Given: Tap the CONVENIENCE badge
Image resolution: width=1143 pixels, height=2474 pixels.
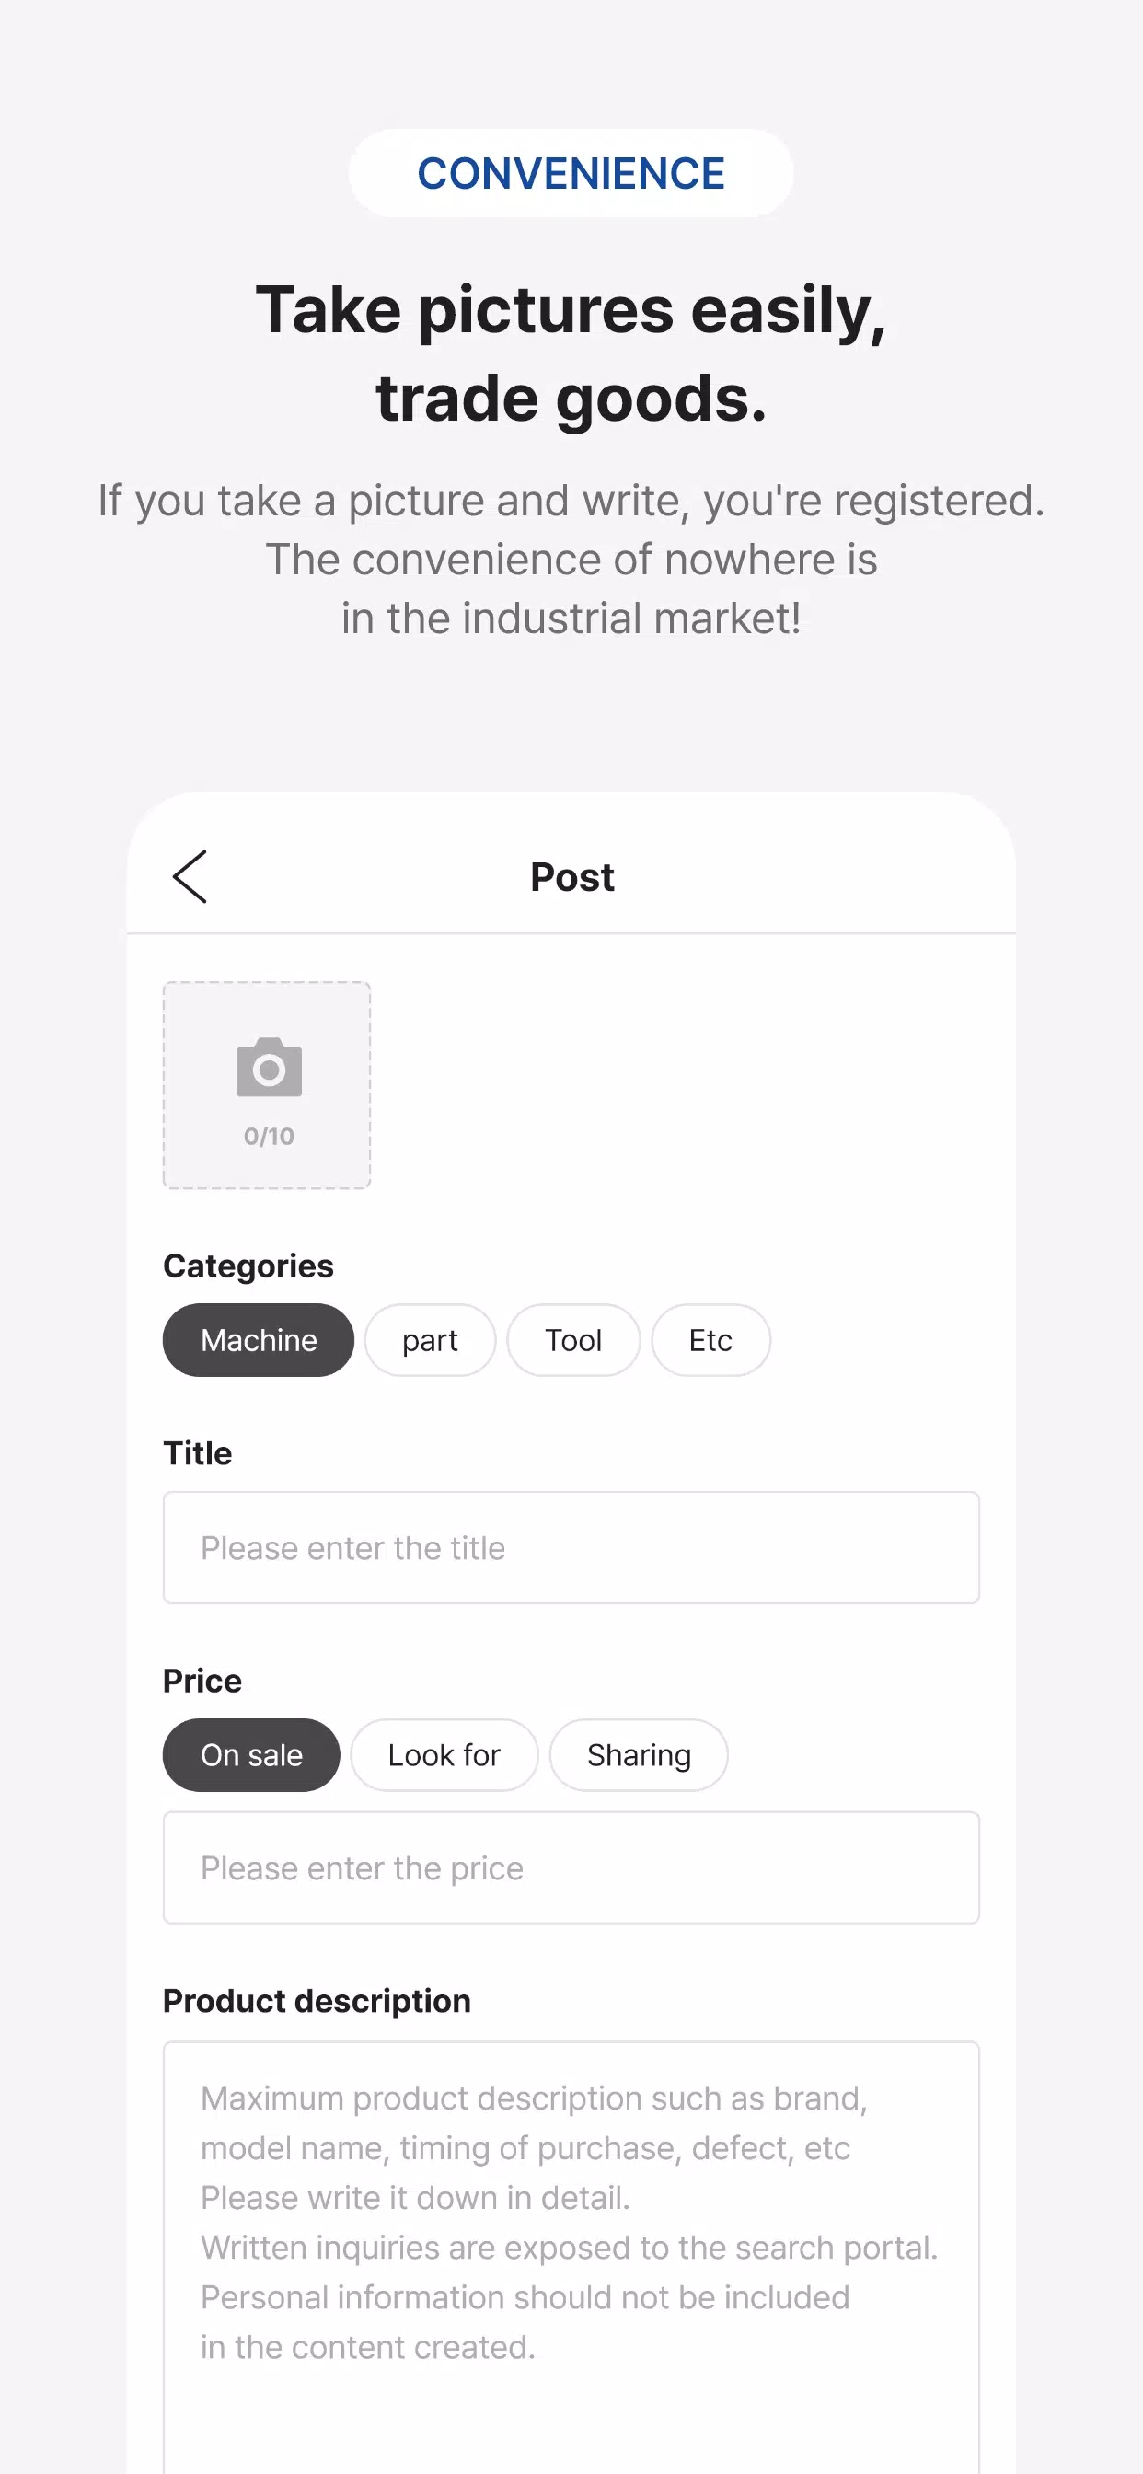Looking at the screenshot, I should pos(571,174).
